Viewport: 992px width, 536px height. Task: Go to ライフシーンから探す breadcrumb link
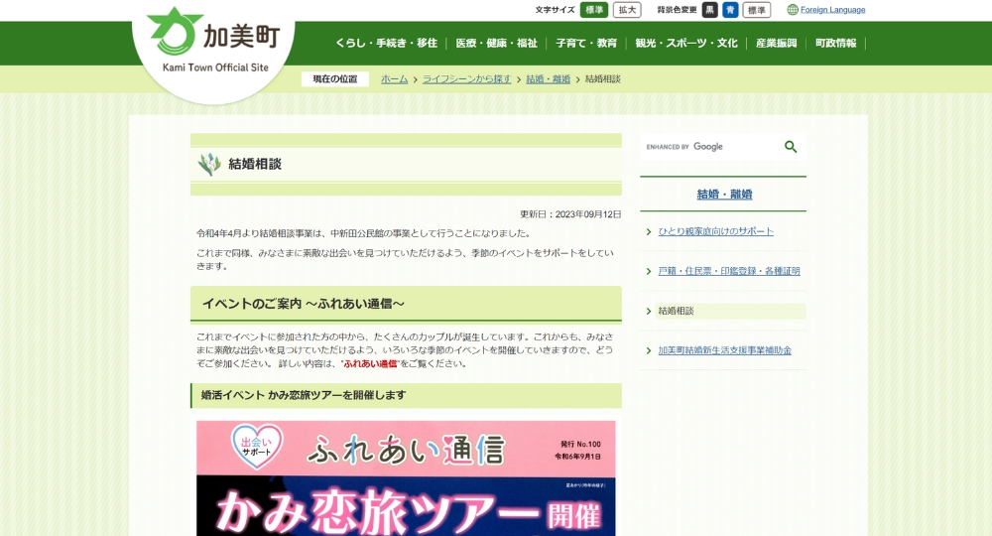(x=466, y=79)
